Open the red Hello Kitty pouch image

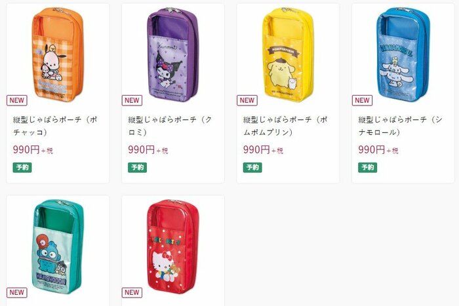172,246
